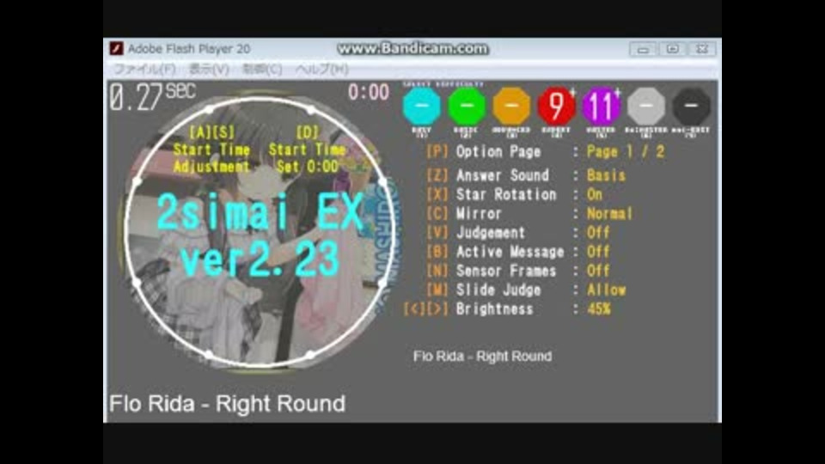Click the [B] key label
Screen dimensions: 825x464
click(x=437, y=252)
